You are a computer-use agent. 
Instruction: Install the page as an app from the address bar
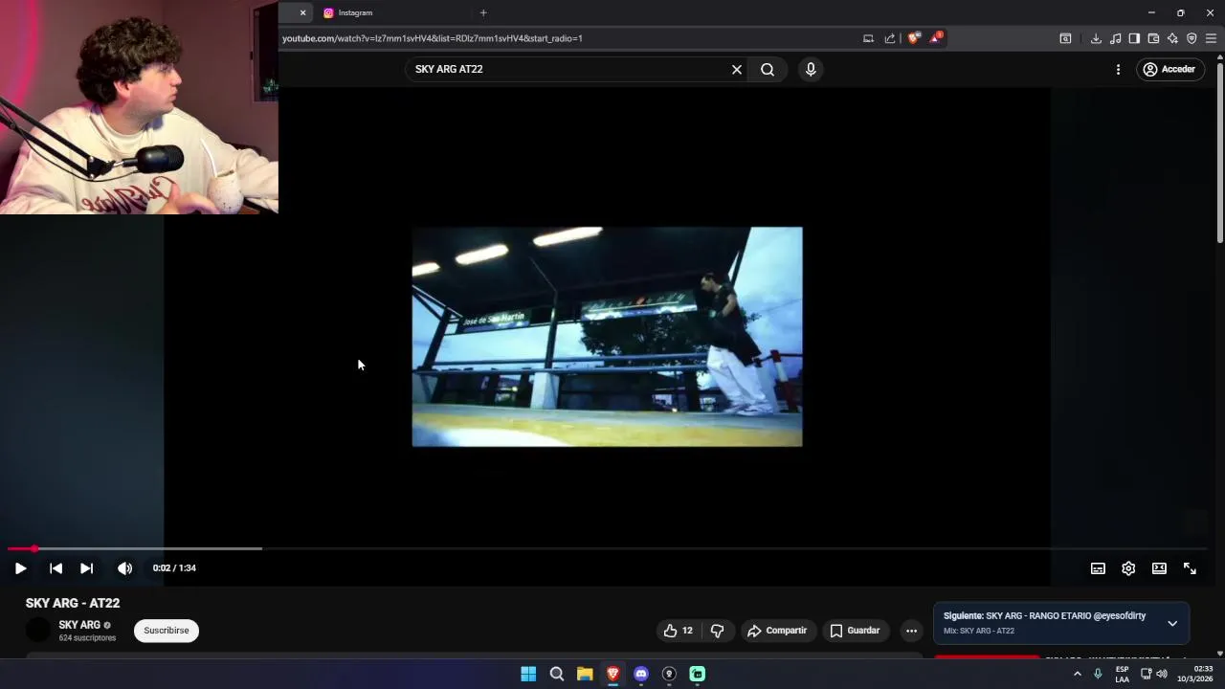[868, 38]
